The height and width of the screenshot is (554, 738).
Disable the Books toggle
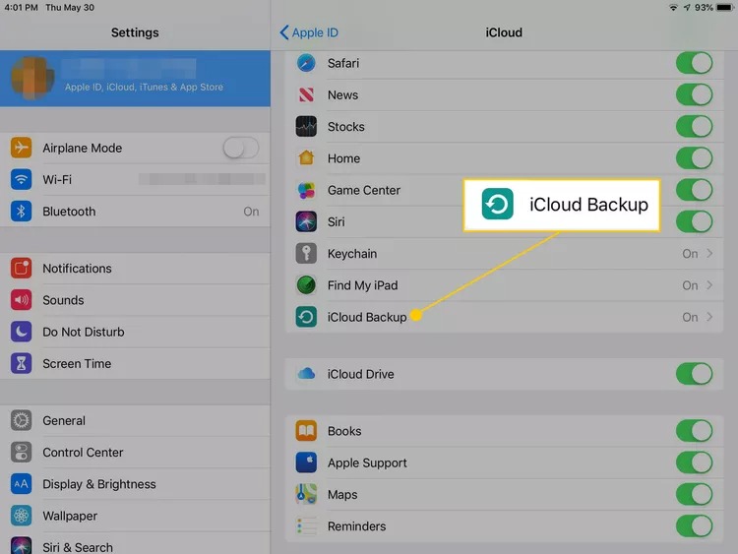click(695, 431)
